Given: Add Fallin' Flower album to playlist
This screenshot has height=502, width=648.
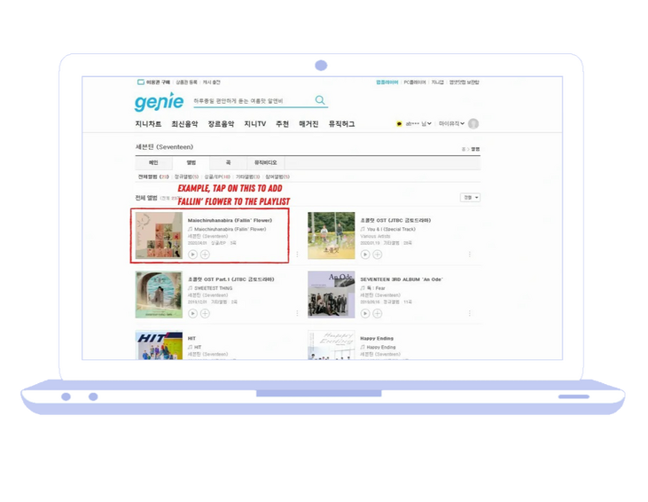Looking at the screenshot, I should (205, 254).
